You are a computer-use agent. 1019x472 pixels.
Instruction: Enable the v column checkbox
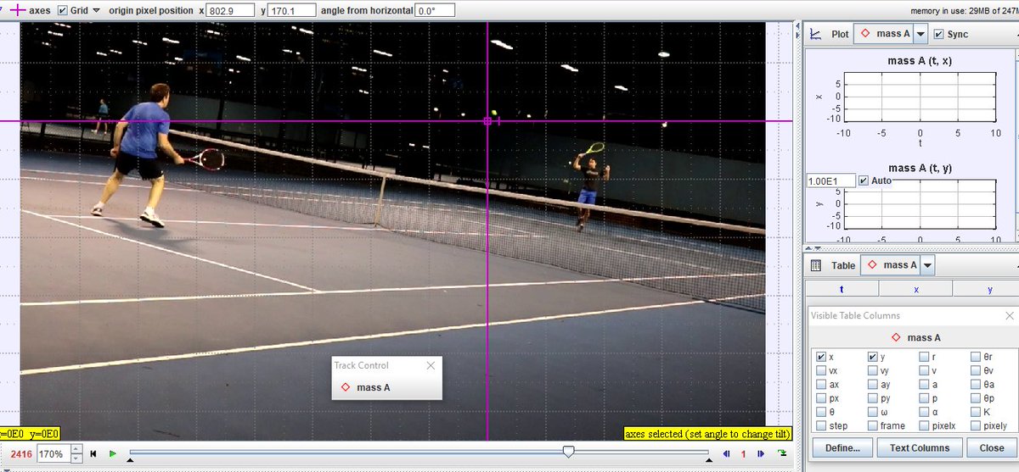coord(924,371)
